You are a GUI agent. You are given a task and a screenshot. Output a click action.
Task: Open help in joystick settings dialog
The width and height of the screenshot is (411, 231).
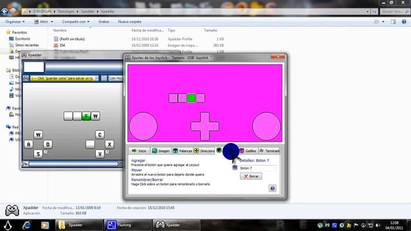(x=272, y=188)
